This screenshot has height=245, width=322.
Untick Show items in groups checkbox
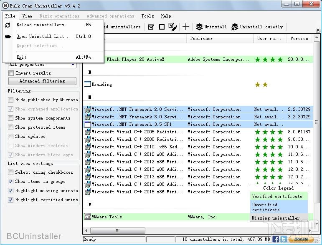[10, 181]
